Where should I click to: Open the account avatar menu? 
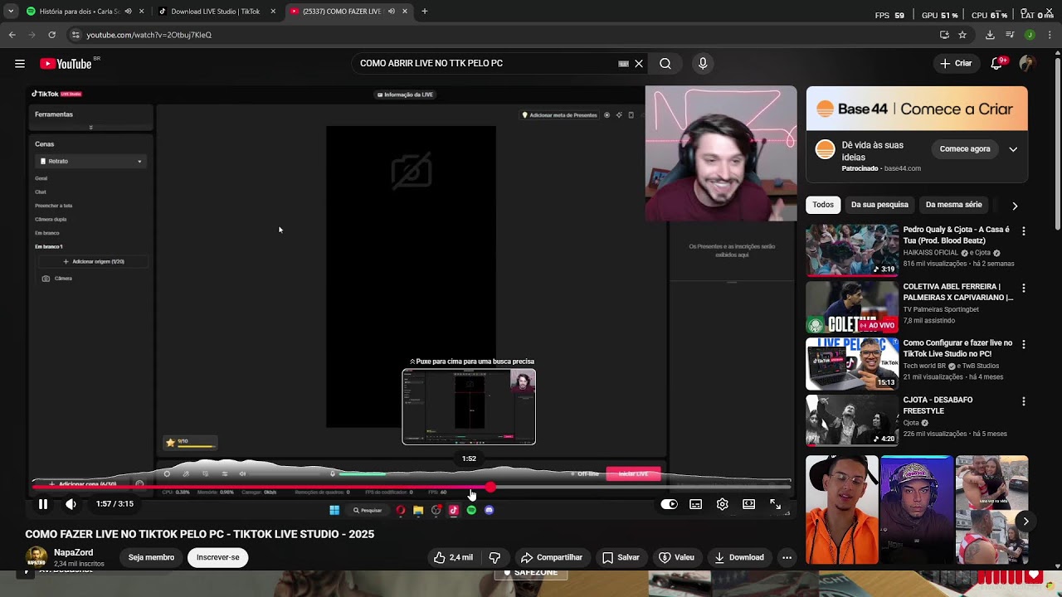[x=1027, y=64]
